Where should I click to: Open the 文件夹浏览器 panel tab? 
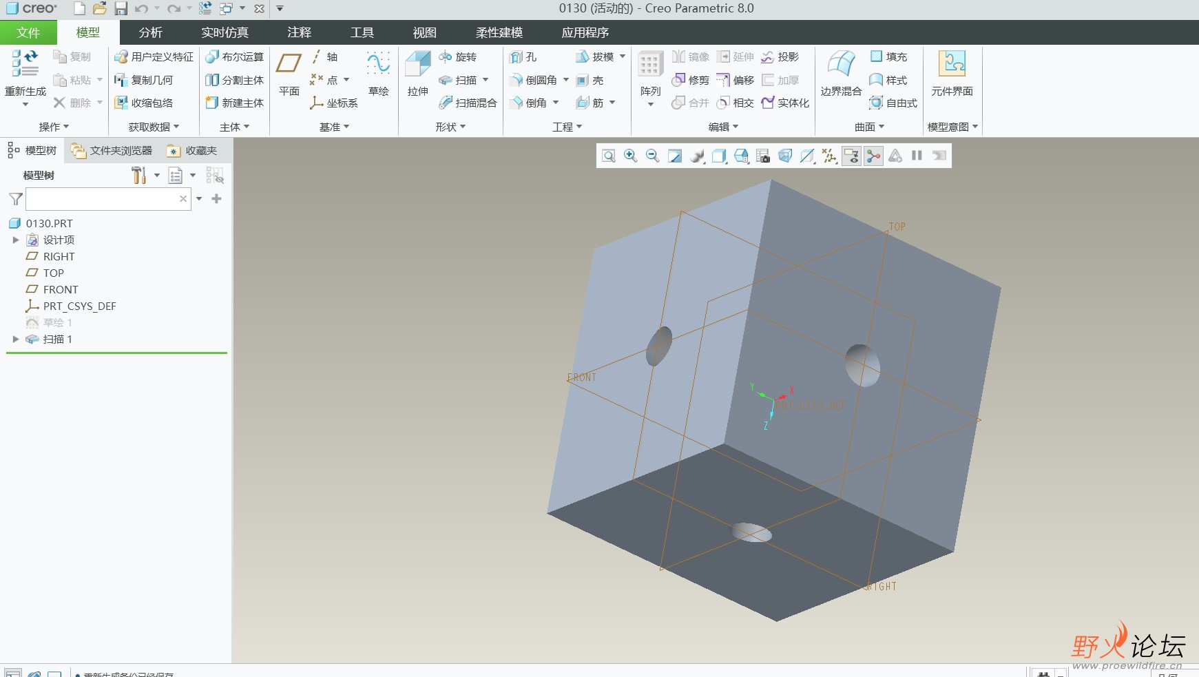pos(112,150)
